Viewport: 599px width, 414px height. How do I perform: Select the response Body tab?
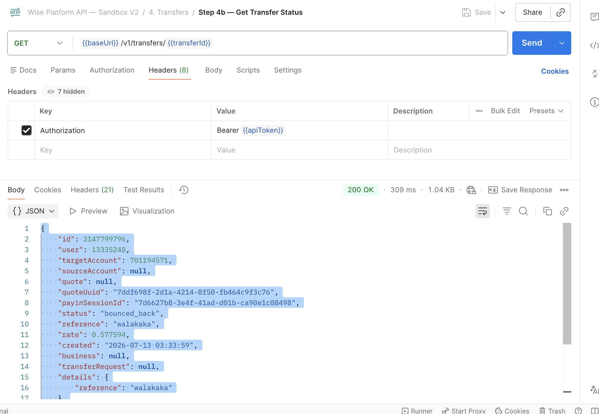tap(16, 190)
